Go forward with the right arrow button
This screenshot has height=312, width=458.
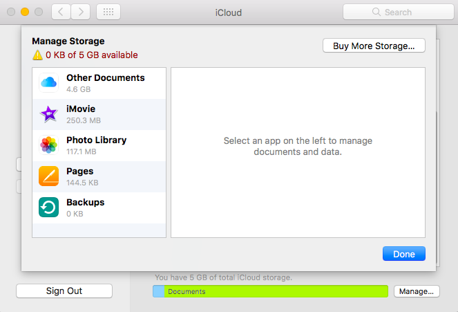click(x=81, y=12)
